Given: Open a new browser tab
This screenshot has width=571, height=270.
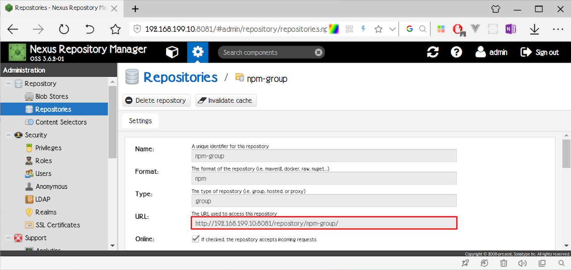Looking at the screenshot, I should point(135,8).
